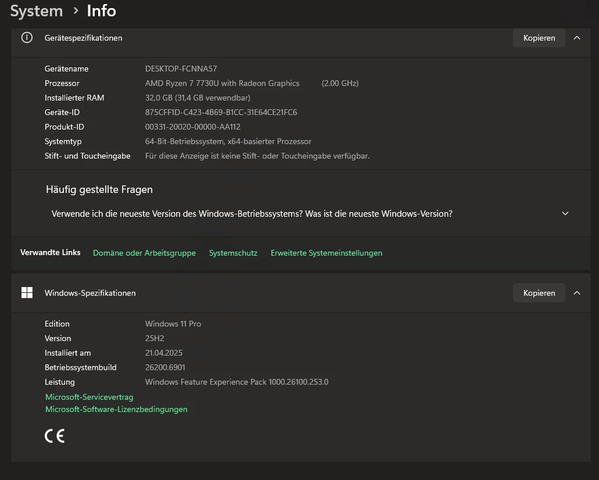Select installed RAM value 32,0 GB

(x=198, y=98)
